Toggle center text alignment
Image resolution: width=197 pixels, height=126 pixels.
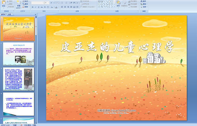[65, 7]
